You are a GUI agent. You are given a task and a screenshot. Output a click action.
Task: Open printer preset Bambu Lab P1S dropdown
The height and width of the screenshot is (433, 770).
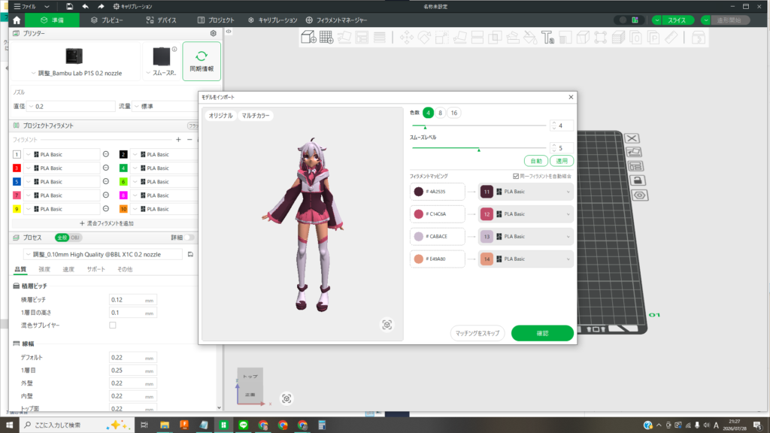(76, 73)
